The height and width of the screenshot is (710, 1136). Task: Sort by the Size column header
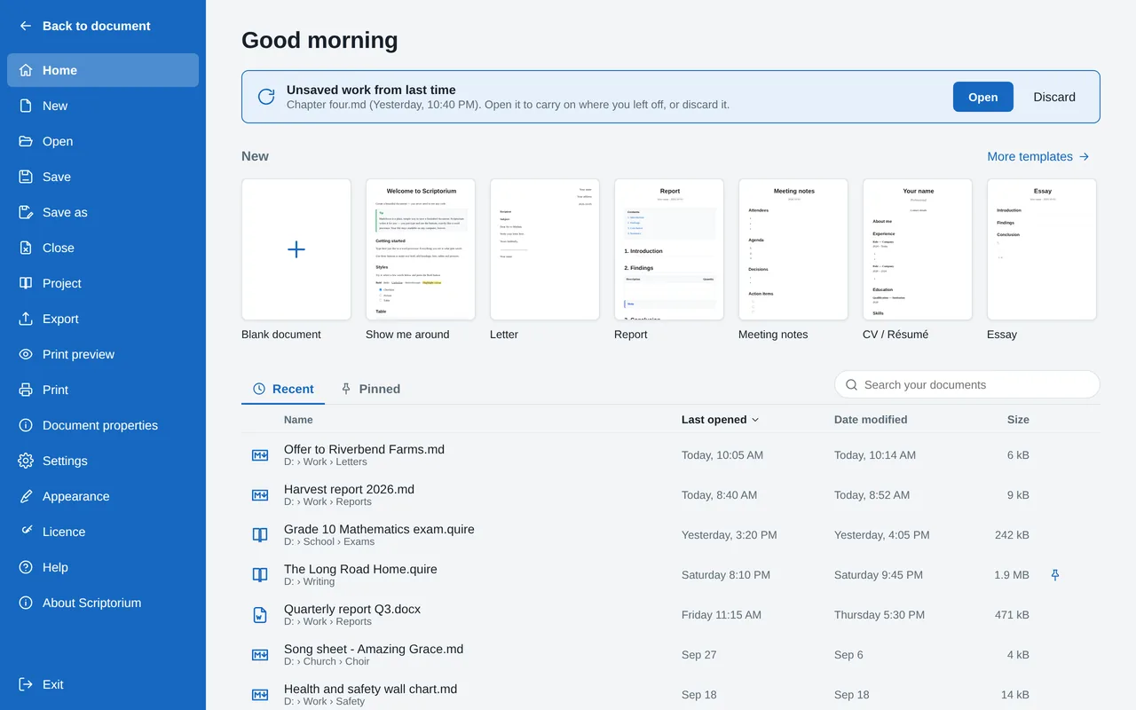(1018, 420)
